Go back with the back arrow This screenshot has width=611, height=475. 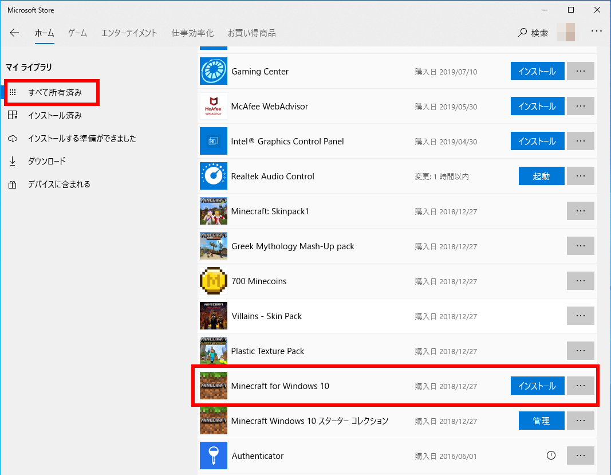coord(14,33)
